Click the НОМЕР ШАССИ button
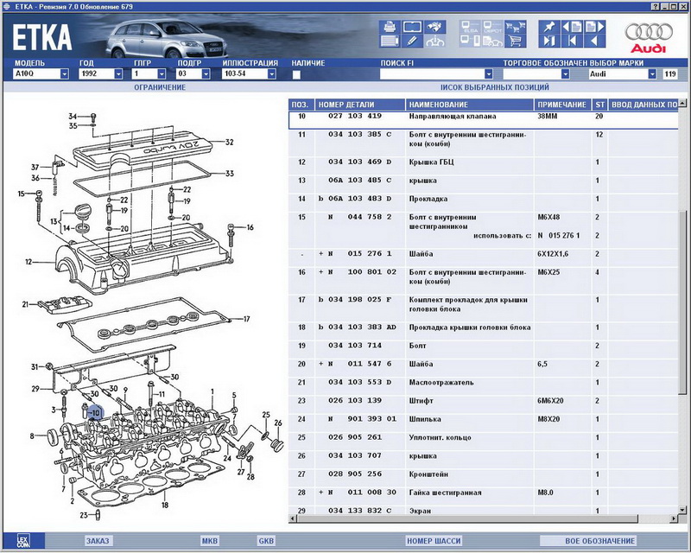Image resolution: width=691 pixels, height=553 pixels. click(434, 541)
